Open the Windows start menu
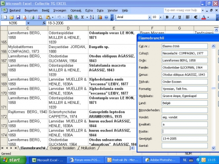Image resolution: width=219 pixels, height=164 pixels. (13, 160)
